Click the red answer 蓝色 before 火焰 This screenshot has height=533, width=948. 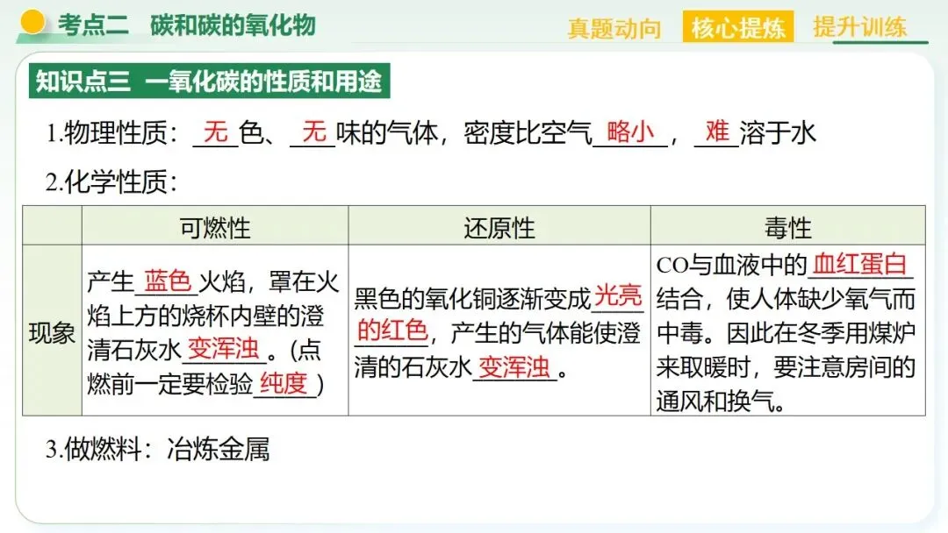click(168, 281)
